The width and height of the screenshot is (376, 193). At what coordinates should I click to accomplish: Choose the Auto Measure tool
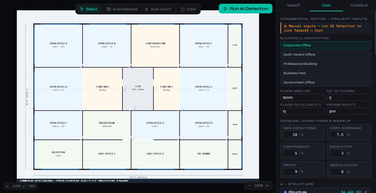[122, 9]
